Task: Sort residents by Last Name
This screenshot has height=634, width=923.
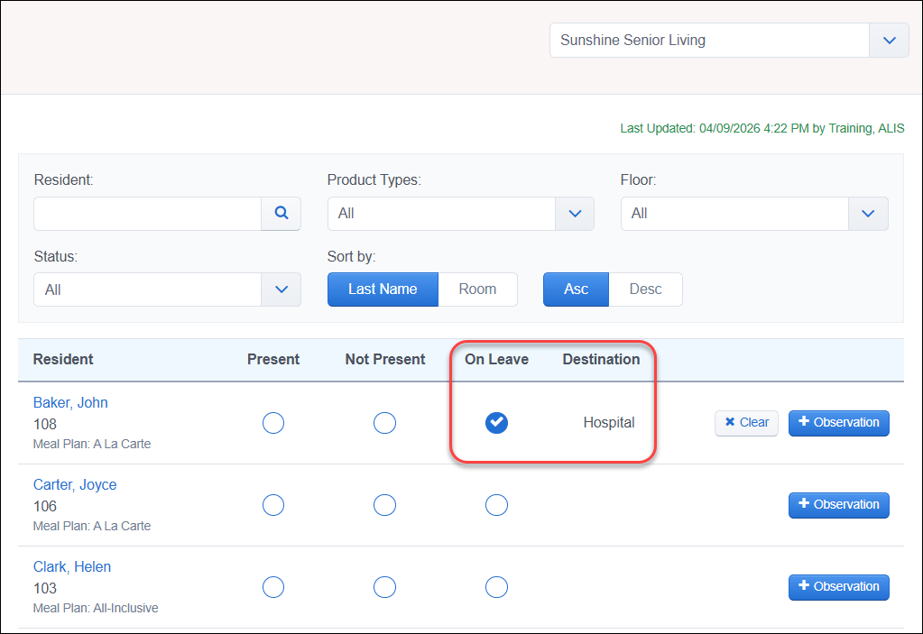Action: pyautogui.click(x=383, y=289)
